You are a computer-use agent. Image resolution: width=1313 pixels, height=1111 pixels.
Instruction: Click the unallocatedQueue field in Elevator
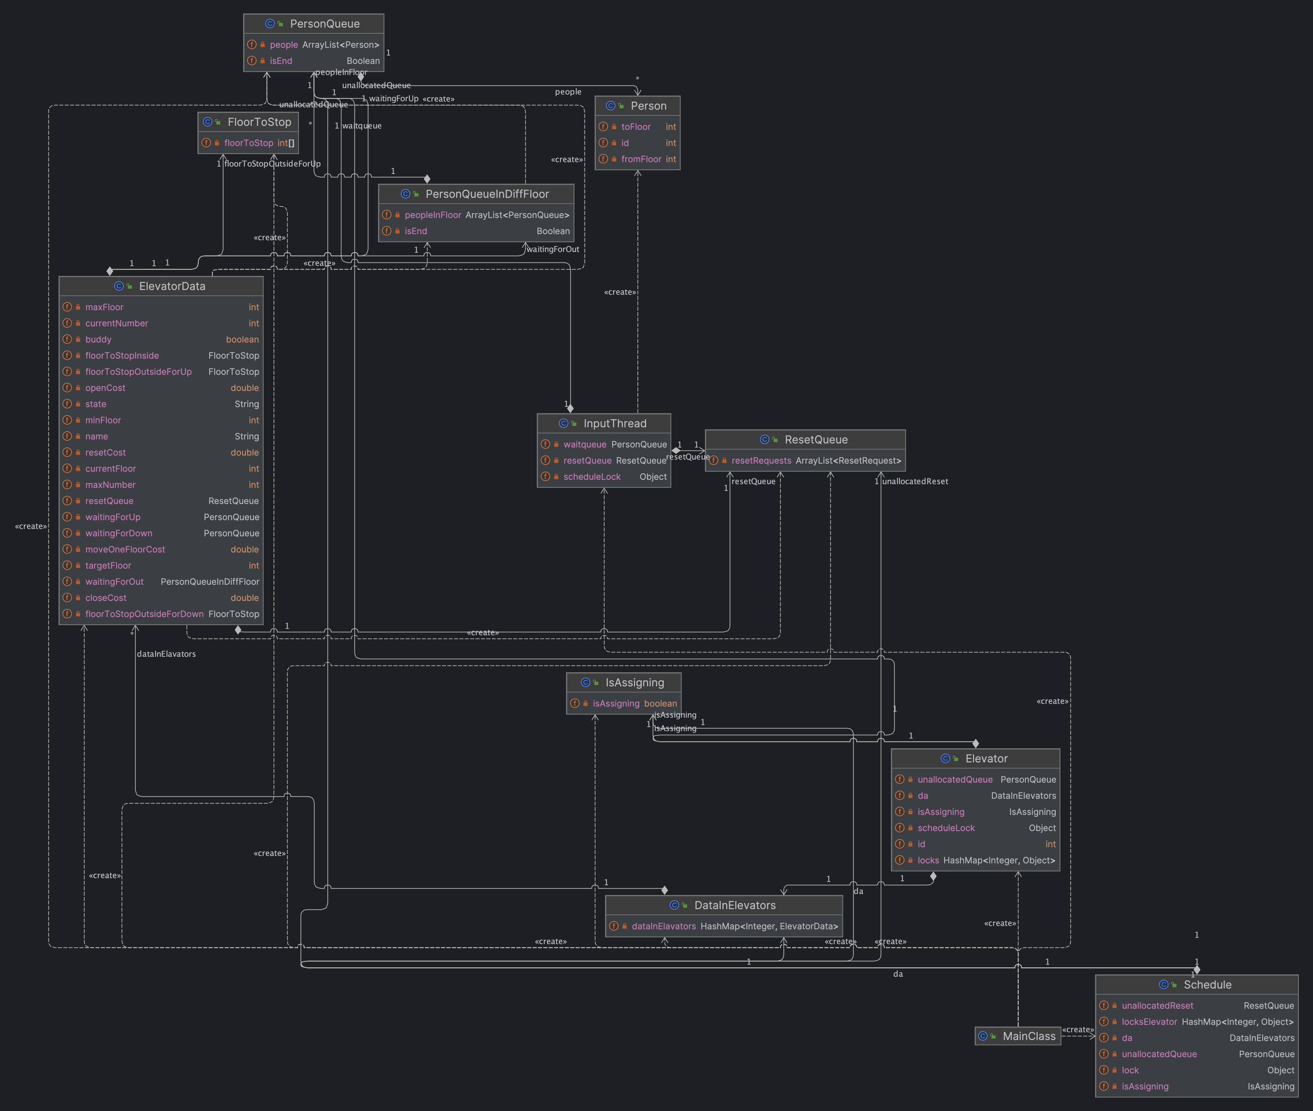[976, 779]
